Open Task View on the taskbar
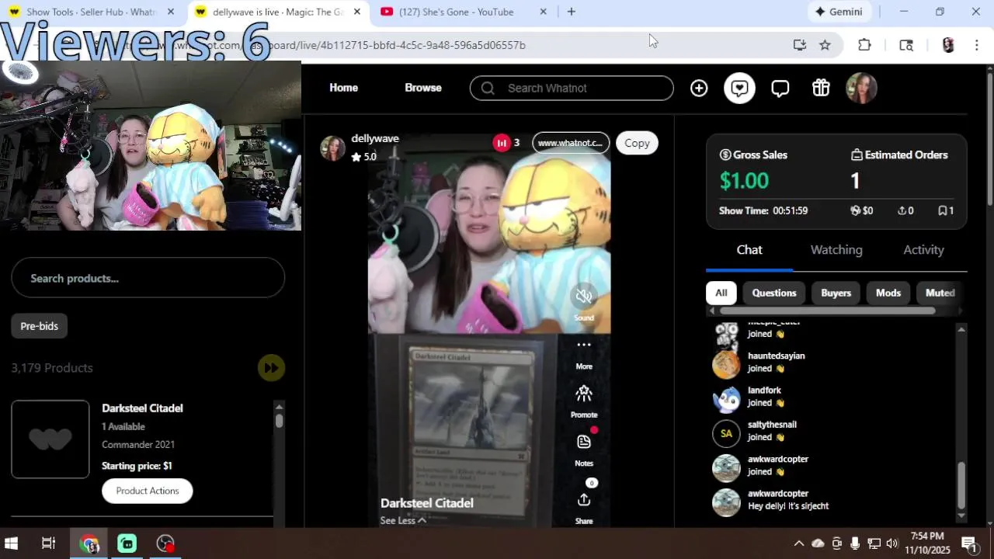This screenshot has height=559, width=994. point(48,543)
